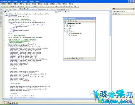
Task: Open the 编辑 (Edit) menu
Action: pos(9,4)
